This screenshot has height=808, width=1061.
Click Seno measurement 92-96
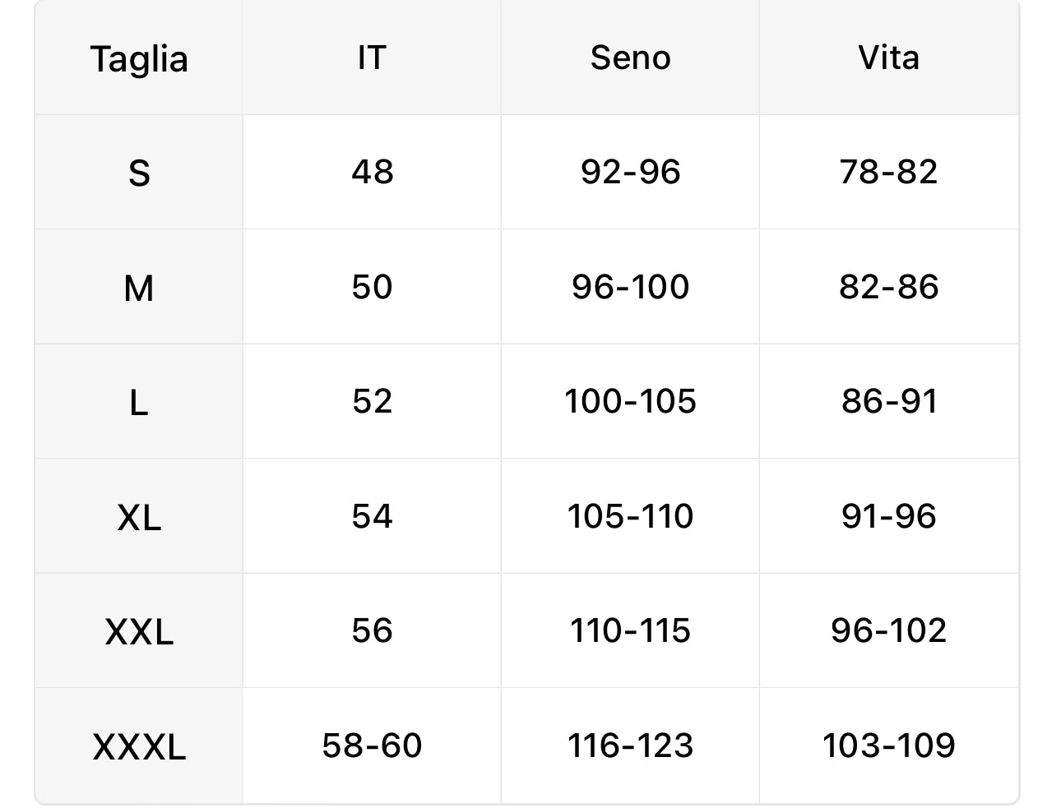pyautogui.click(x=630, y=172)
